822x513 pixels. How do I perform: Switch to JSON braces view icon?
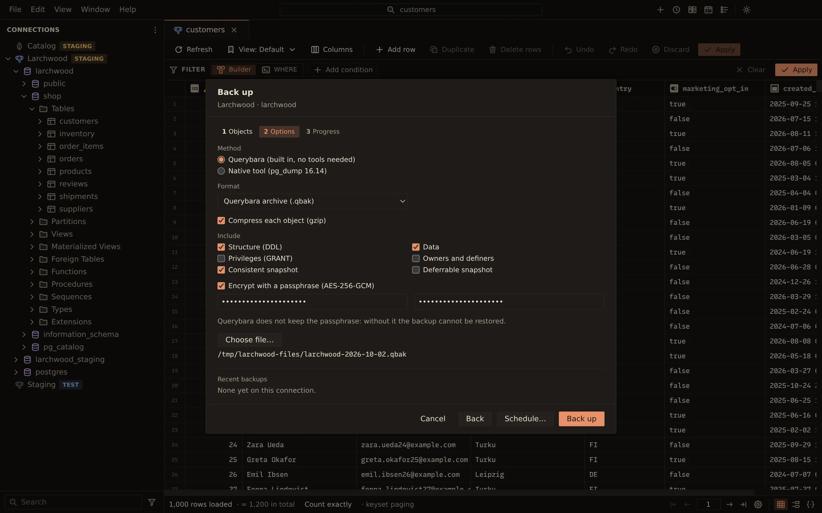(x=811, y=504)
